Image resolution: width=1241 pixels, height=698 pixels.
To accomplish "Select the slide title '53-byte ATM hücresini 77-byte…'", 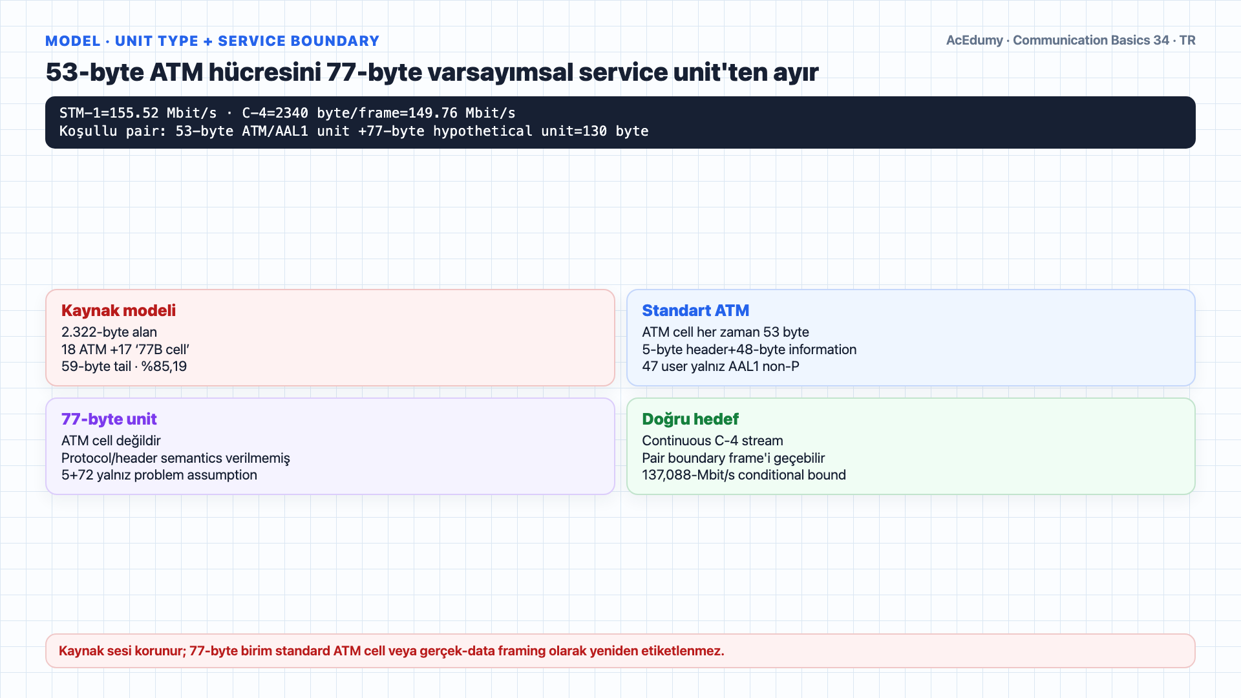I will click(432, 72).
